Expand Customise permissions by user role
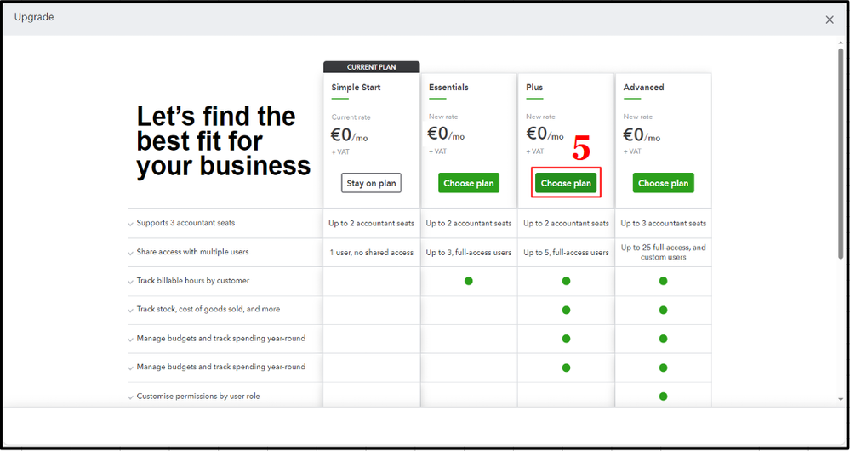This screenshot has width=850, height=451. (x=131, y=397)
